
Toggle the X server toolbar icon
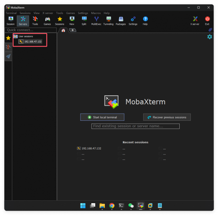click(195, 21)
